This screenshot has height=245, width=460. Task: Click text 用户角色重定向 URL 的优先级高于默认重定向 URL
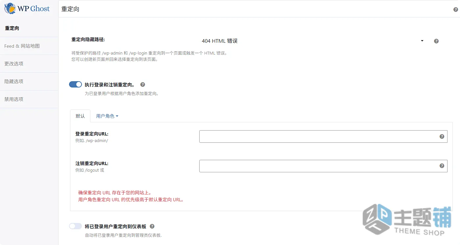[131, 200]
